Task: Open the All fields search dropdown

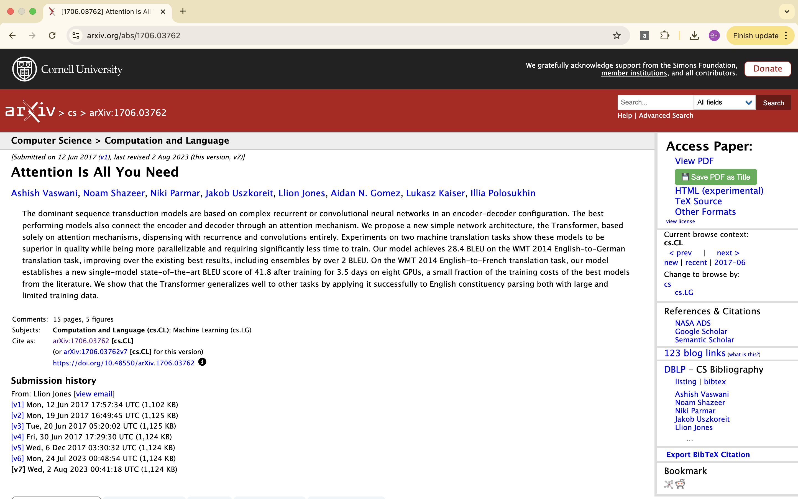Action: pos(725,102)
